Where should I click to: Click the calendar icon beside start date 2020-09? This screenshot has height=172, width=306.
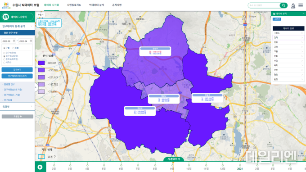14,41
